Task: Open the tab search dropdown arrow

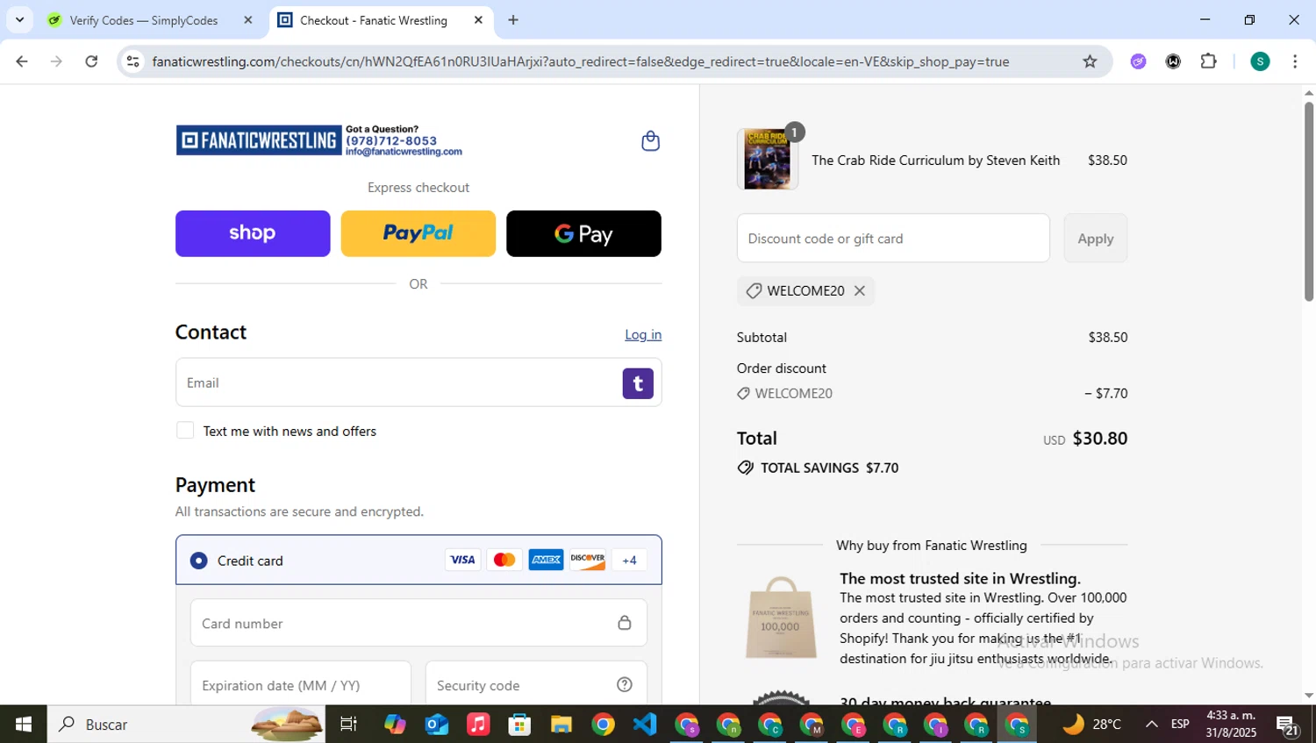Action: coord(19,19)
